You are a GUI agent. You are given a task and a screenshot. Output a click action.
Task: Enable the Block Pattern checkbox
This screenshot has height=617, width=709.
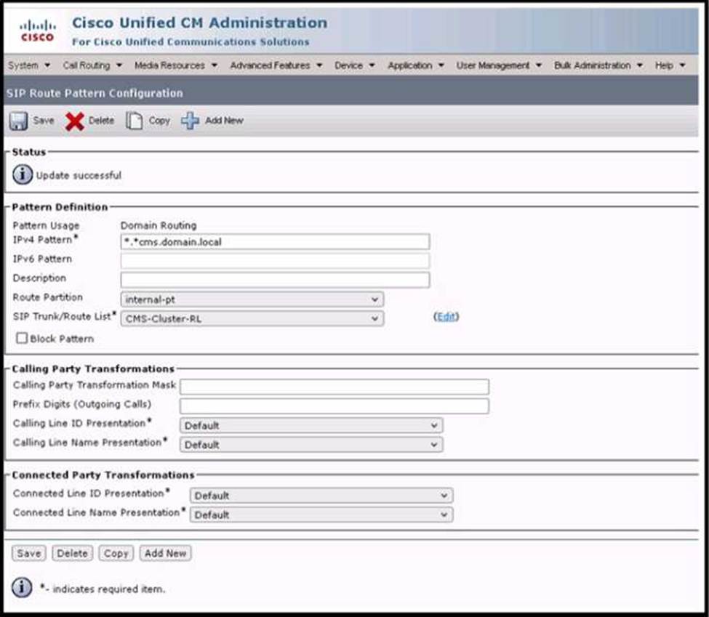coord(22,338)
